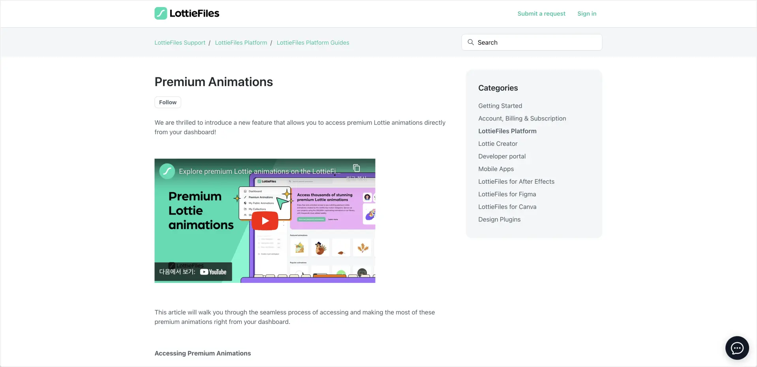The image size is (757, 367).
Task: Go to LottieFiles Platform breadcrumb
Action: (241, 43)
